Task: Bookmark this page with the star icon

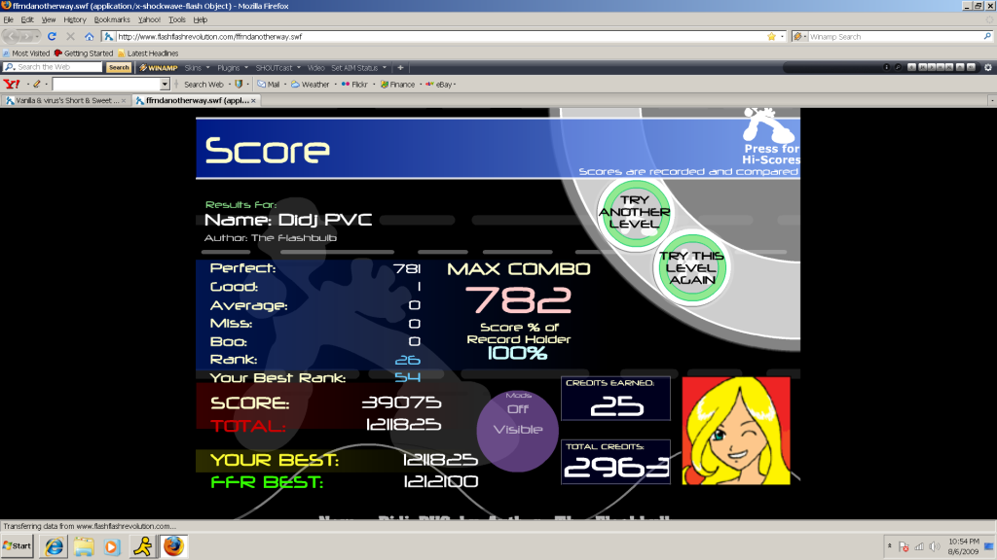Action: 770,36
